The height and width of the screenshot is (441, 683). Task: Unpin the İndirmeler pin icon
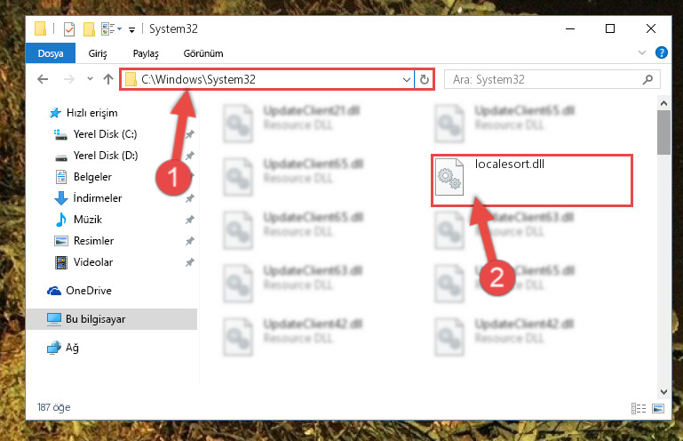(189, 198)
